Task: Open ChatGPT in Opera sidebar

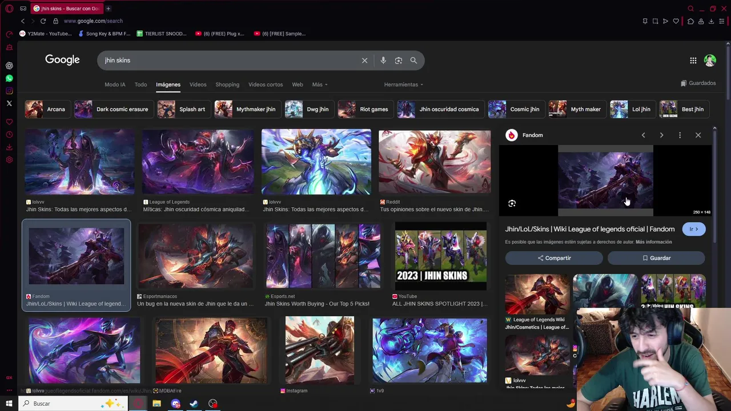Action: click(x=9, y=66)
